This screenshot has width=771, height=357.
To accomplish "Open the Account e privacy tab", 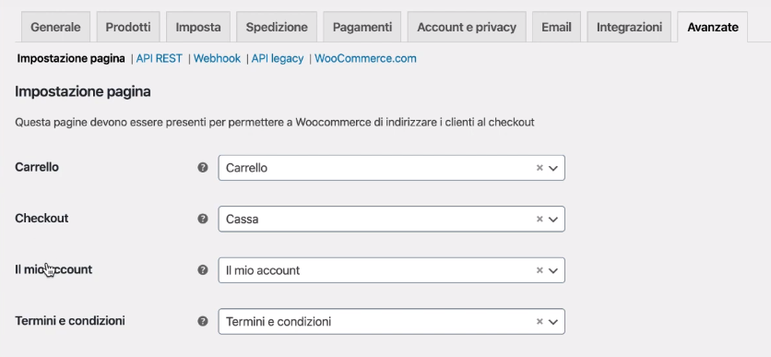I will click(467, 27).
